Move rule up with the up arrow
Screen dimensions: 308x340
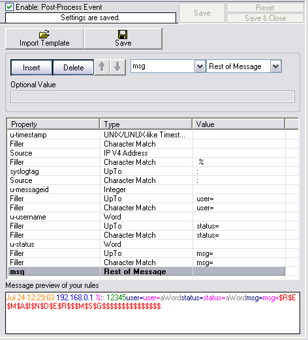tap(102, 67)
